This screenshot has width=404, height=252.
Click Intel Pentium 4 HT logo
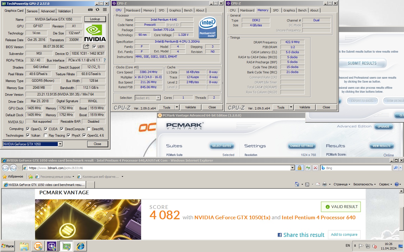[208, 27]
